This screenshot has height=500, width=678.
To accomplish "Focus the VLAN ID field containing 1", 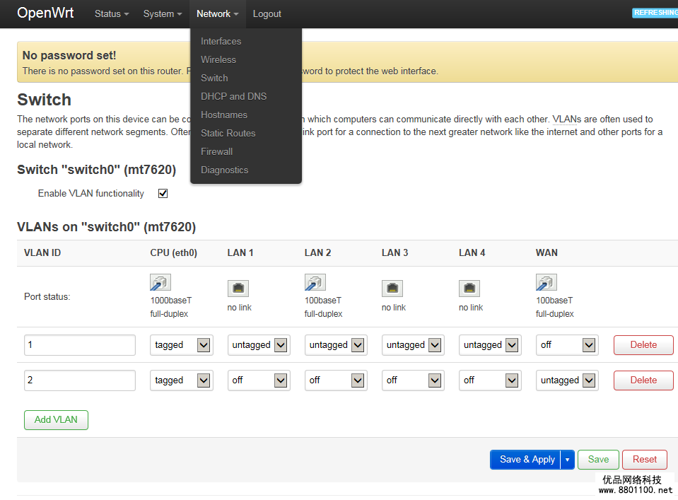I will [x=80, y=345].
